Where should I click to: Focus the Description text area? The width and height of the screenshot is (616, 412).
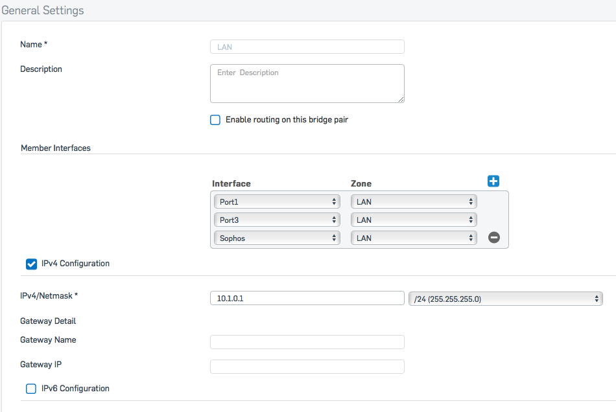point(307,84)
